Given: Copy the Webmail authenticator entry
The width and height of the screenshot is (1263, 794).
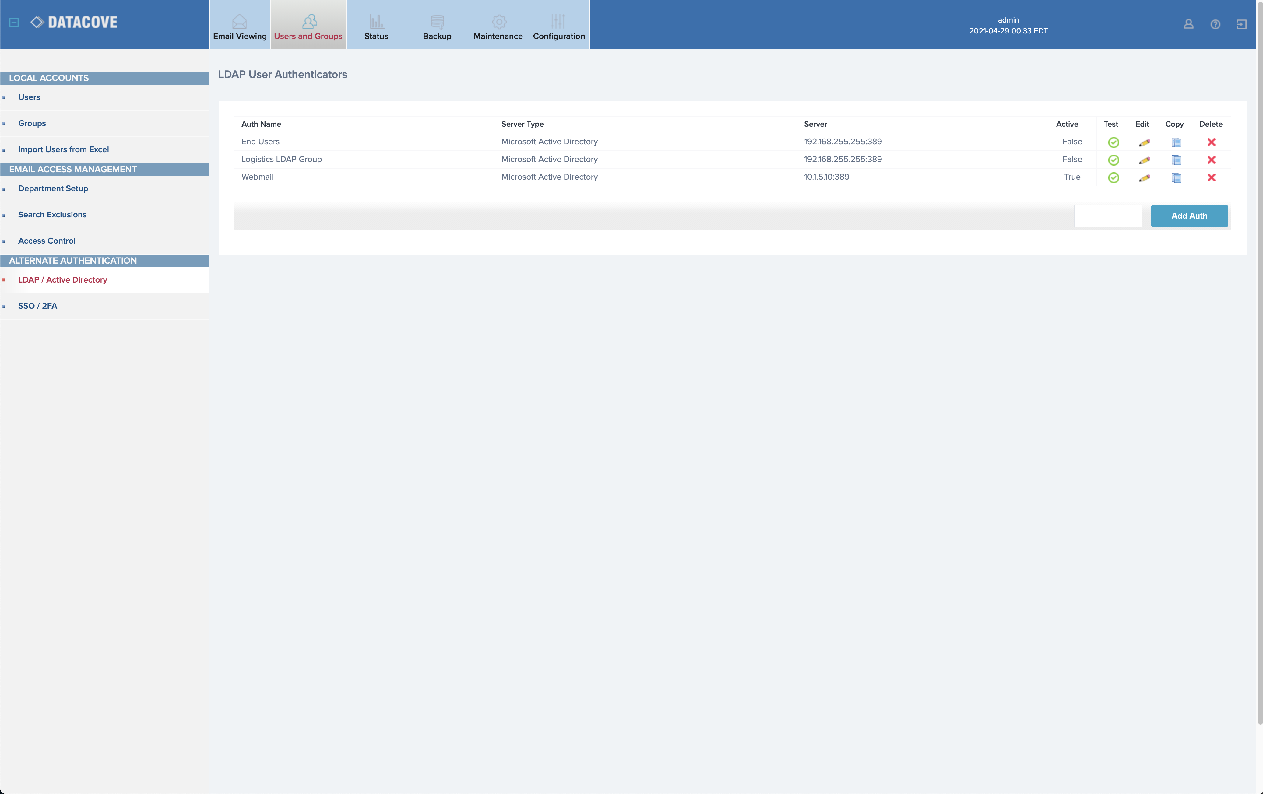Looking at the screenshot, I should tap(1177, 178).
